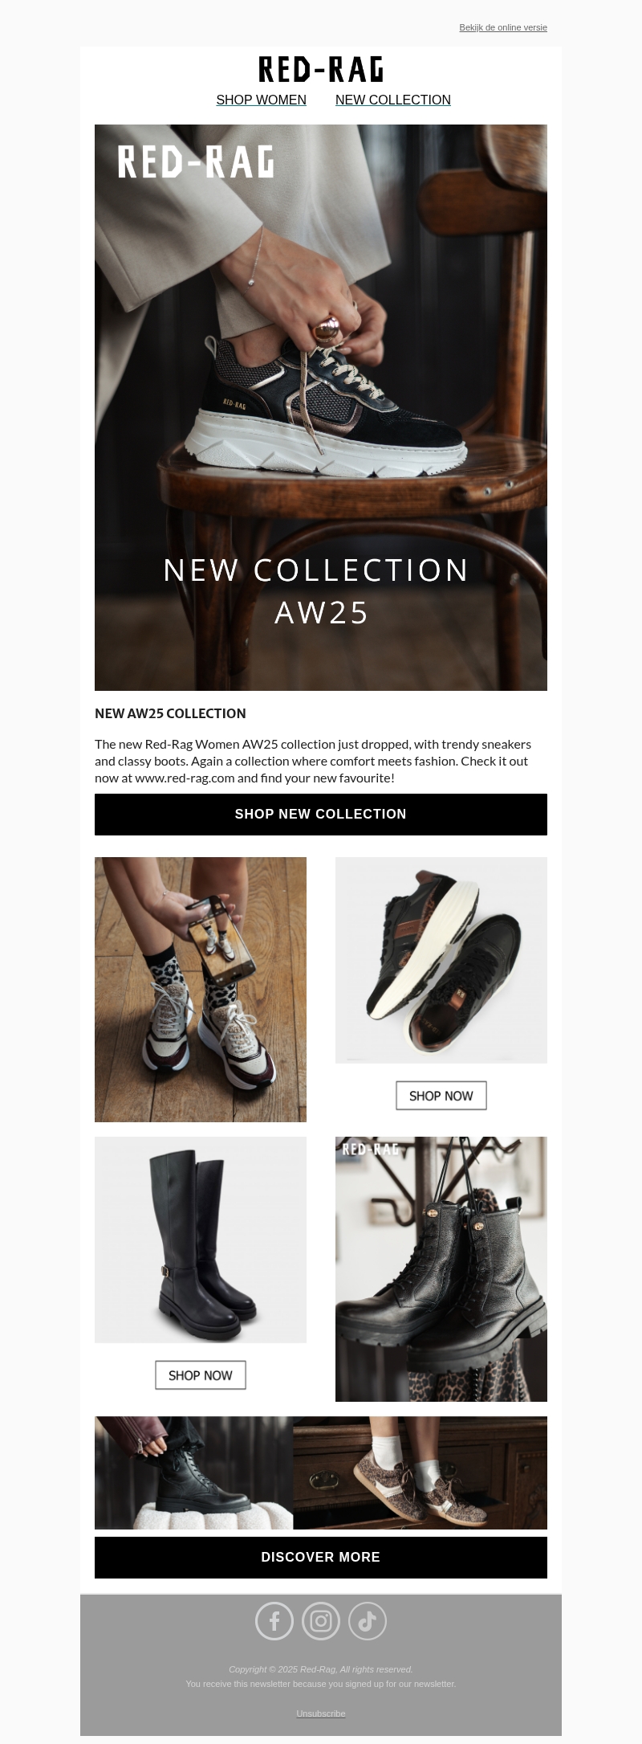Viewport: 642px width, 1744px height.
Task: Open the Facebook icon in footer
Action: 274,1620
